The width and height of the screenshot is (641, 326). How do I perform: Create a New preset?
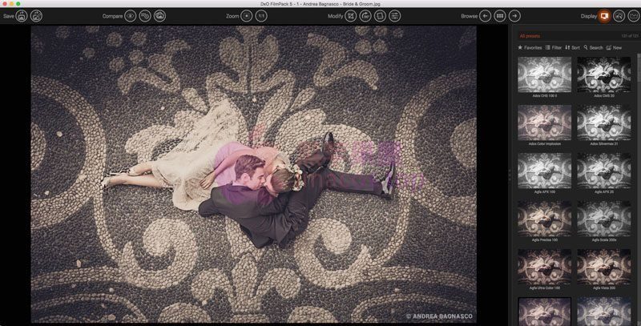tap(614, 48)
